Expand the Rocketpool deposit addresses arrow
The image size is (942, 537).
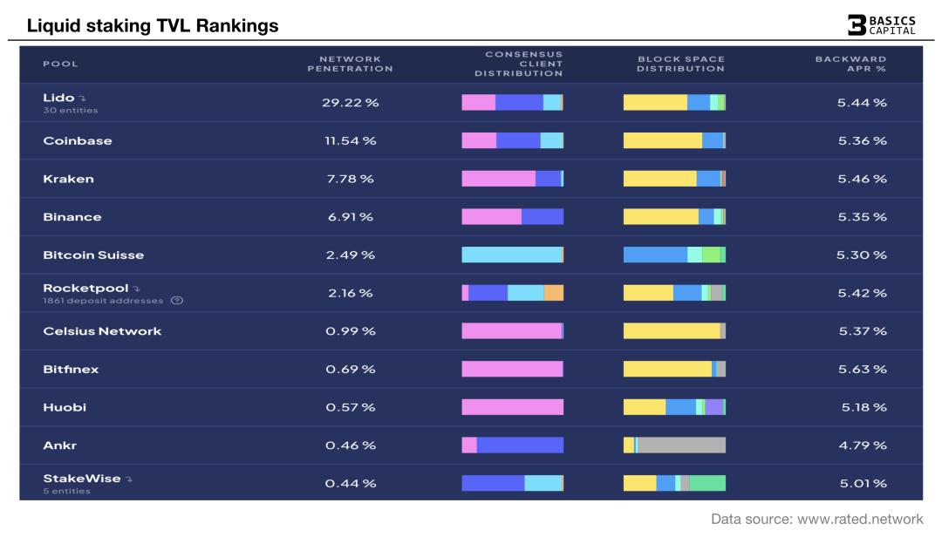(x=137, y=289)
